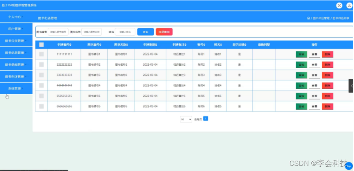Check the row checkbox for 5555555555

(x=42, y=96)
